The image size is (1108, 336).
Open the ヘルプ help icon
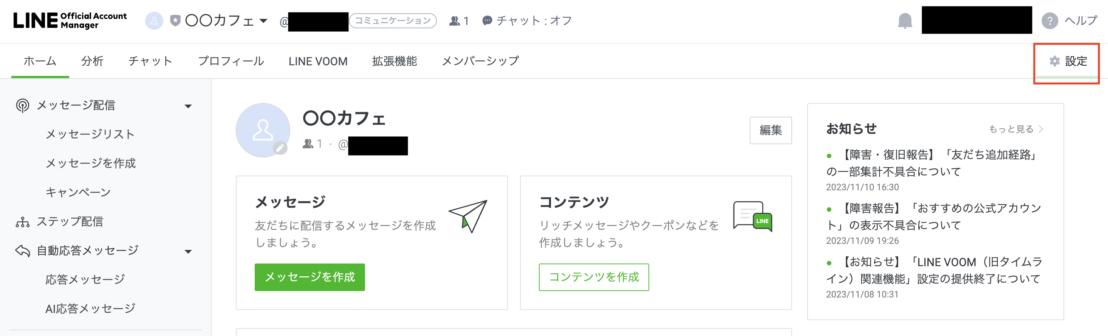(x=1049, y=20)
